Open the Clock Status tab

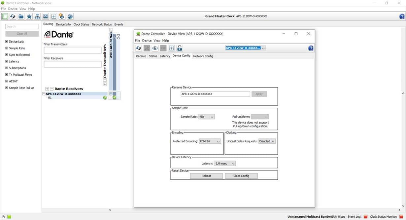click(81, 24)
